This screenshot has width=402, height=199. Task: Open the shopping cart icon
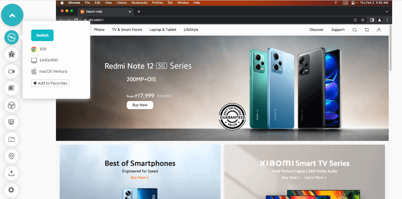(367, 30)
